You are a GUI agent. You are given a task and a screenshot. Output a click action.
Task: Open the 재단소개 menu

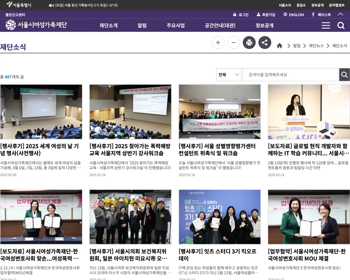pos(109,25)
